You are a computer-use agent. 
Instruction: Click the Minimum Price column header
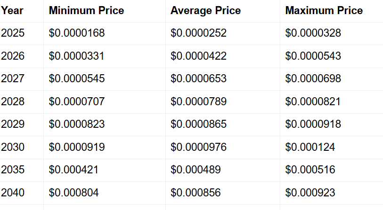[x=86, y=10]
